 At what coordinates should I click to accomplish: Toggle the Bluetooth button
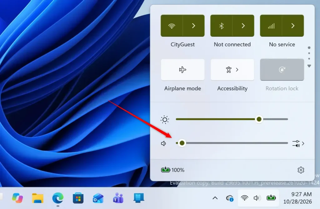click(x=221, y=26)
